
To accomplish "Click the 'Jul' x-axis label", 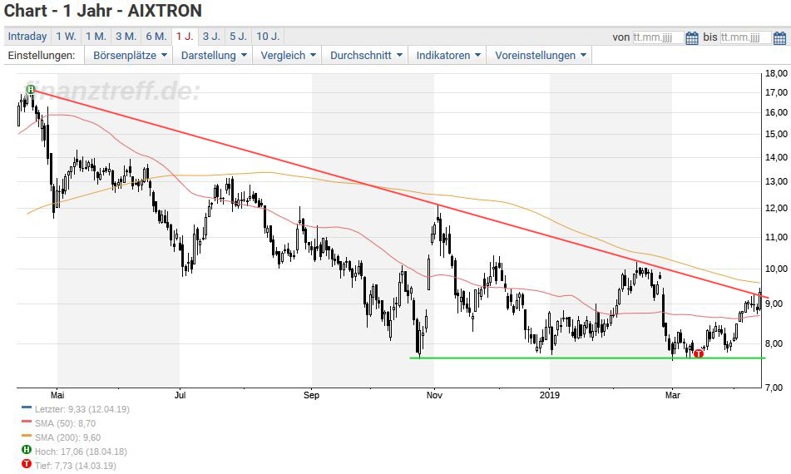I will pyautogui.click(x=180, y=395).
